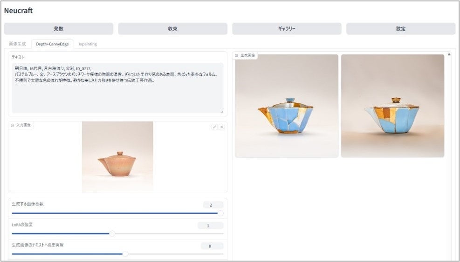Click the 発散 button

coord(59,29)
